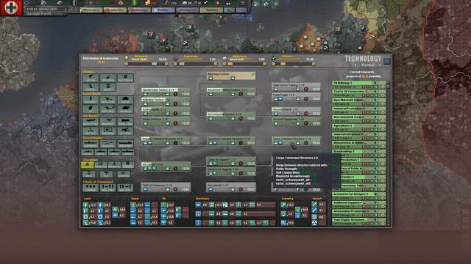This screenshot has width=471, height=264.
Task: Research Close Air Support doctrine
Action: [231, 161]
